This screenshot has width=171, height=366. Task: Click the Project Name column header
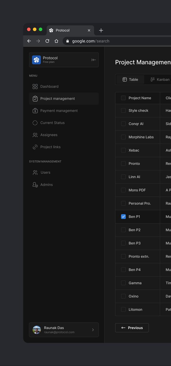click(x=140, y=98)
